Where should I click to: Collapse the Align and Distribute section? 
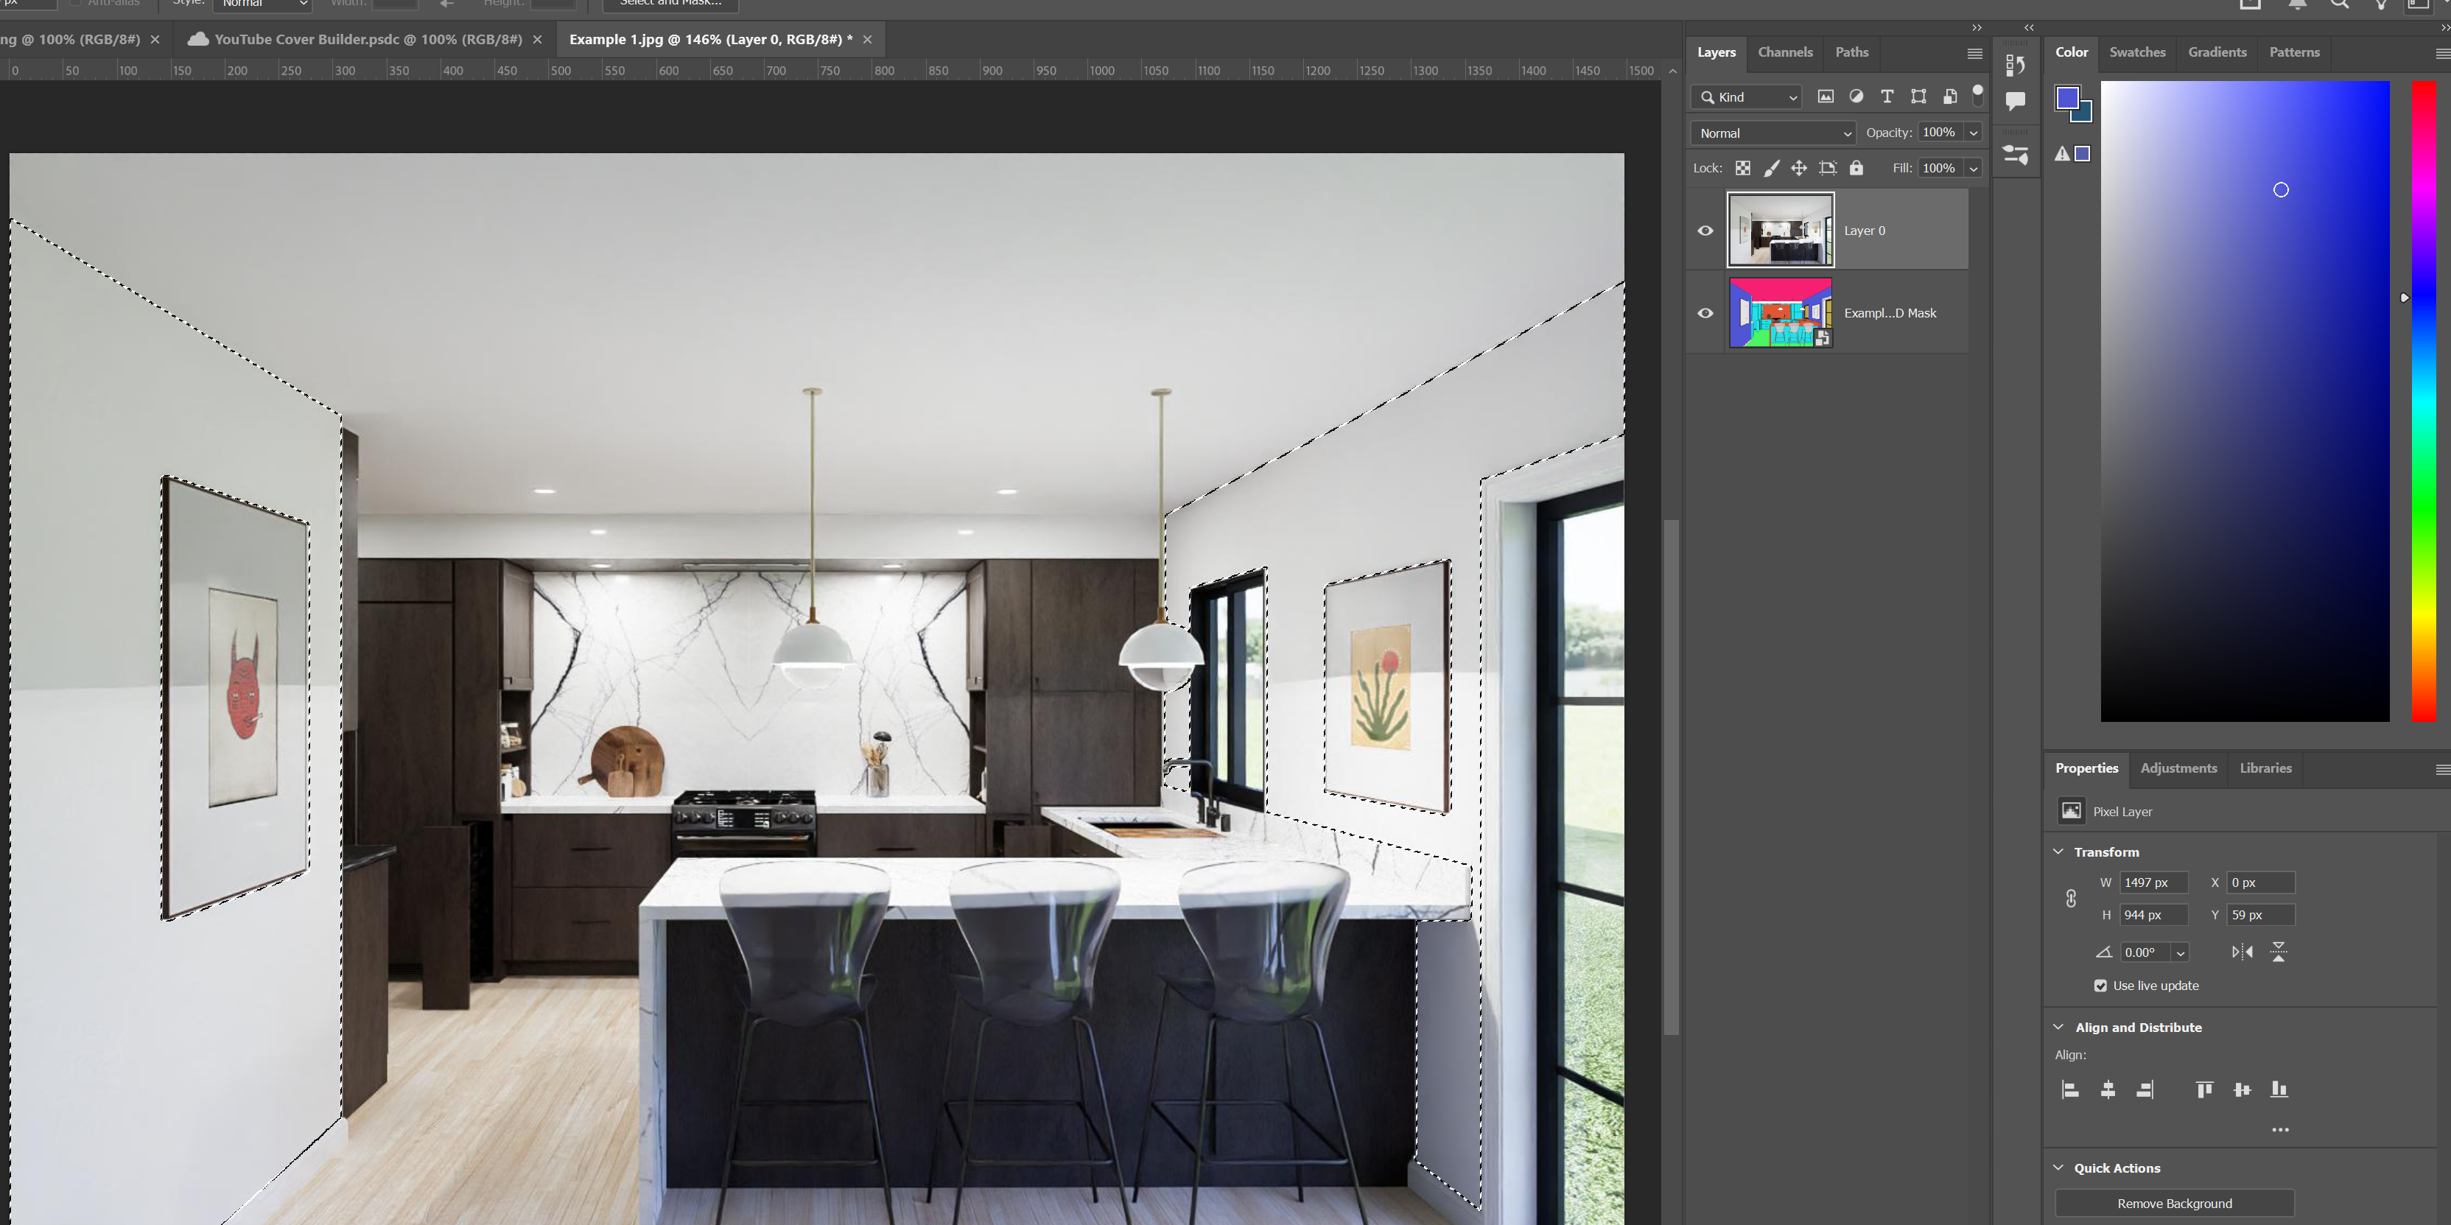[2058, 1027]
